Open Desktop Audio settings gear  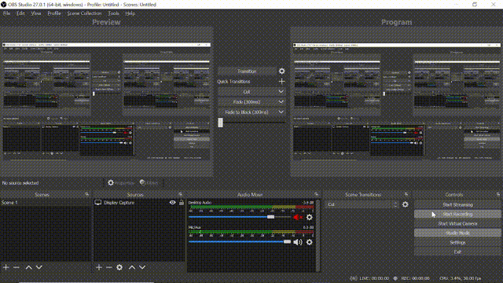(309, 217)
